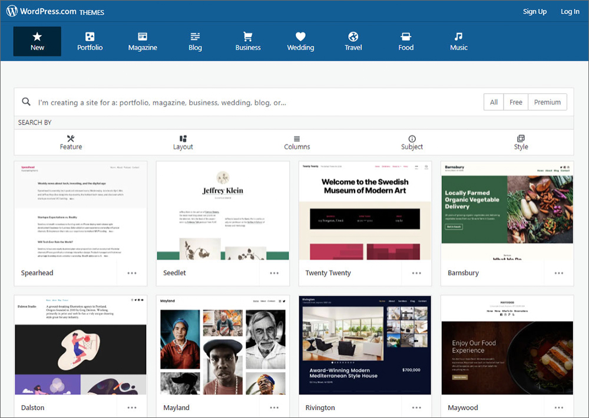The width and height of the screenshot is (589, 418).
Task: Expand the Columns search filter
Action: click(x=297, y=142)
